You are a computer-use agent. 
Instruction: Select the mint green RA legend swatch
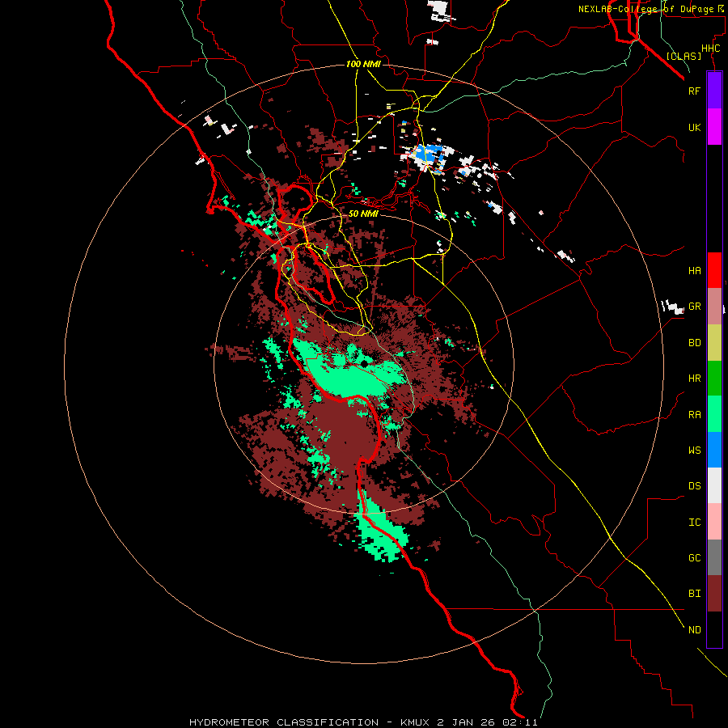(x=714, y=414)
